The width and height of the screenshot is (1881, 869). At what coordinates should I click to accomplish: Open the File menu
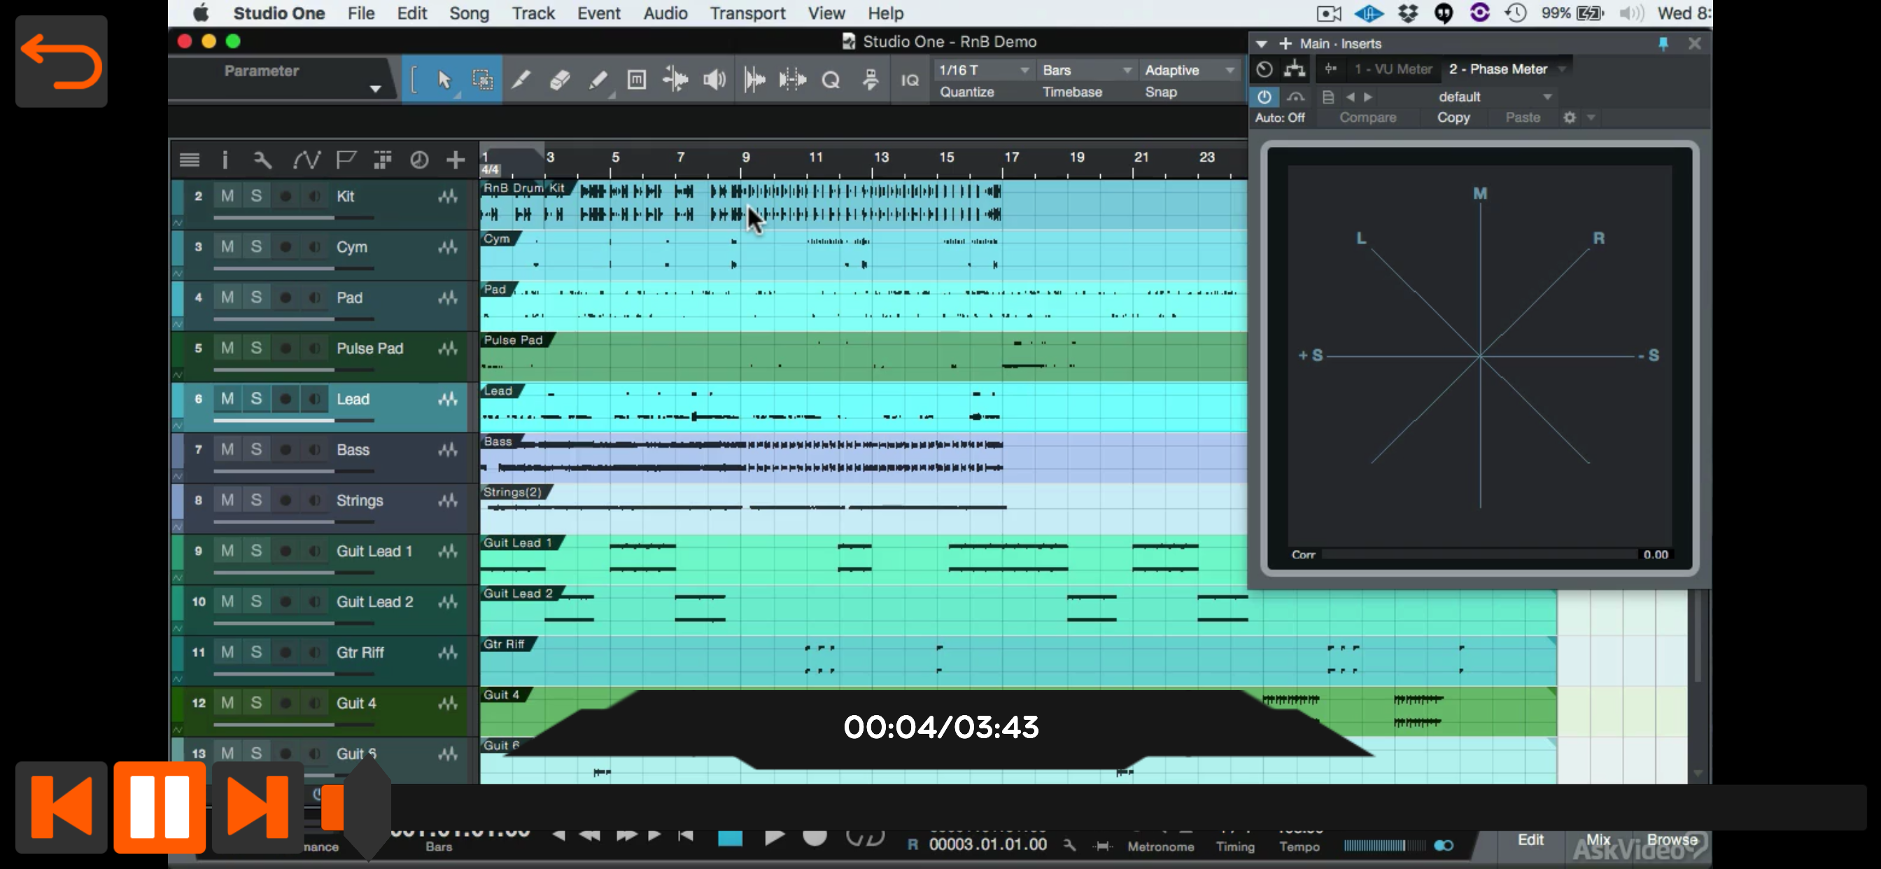click(x=360, y=13)
